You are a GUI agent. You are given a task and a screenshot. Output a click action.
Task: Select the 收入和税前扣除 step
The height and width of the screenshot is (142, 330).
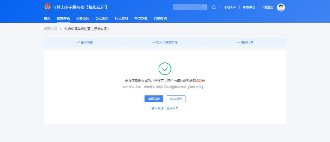point(165,42)
